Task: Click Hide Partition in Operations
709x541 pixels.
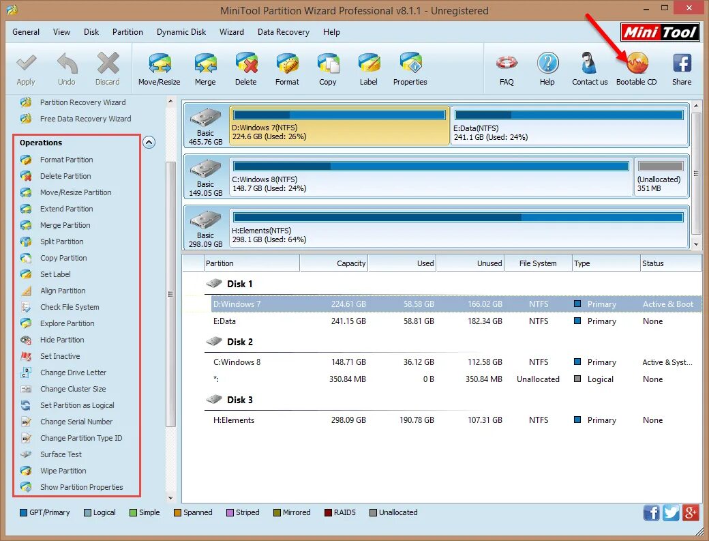Action: pos(62,340)
